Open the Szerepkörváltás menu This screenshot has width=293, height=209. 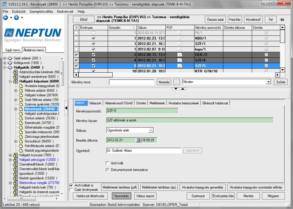click(41, 12)
